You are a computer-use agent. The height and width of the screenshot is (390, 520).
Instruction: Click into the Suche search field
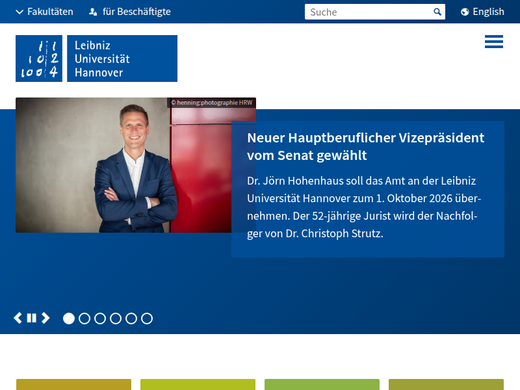(x=367, y=12)
